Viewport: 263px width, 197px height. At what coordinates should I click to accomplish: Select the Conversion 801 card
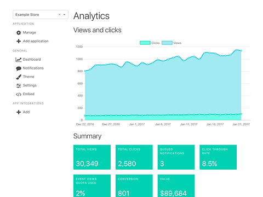[134, 186]
